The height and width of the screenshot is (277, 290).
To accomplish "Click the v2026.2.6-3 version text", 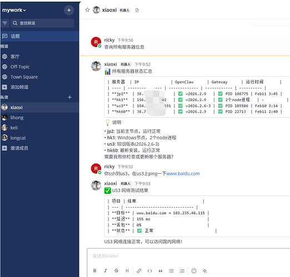I will 198,106.
